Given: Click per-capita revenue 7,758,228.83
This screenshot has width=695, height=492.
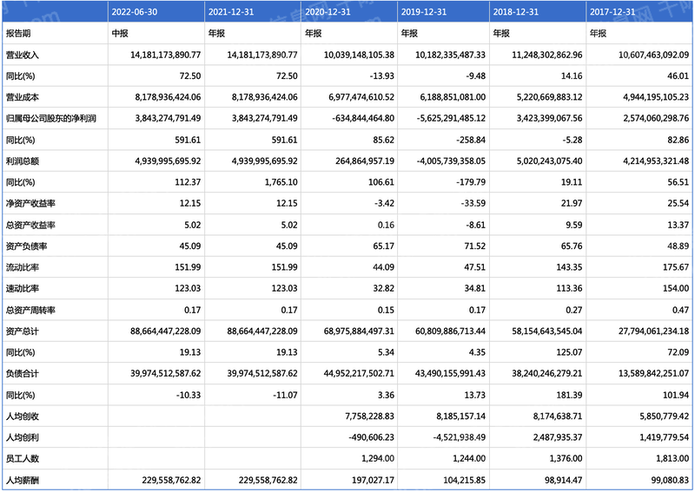Looking at the screenshot, I should click(x=370, y=416).
